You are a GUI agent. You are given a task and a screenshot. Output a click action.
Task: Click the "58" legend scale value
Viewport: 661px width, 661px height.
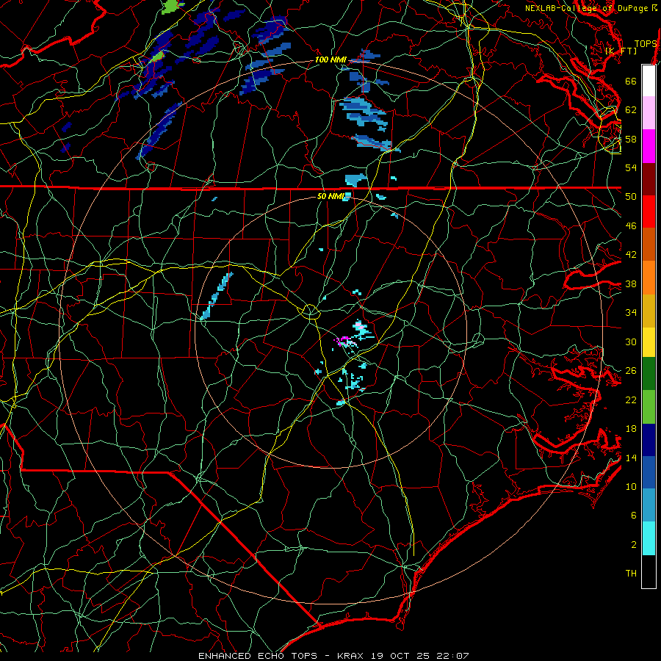pos(631,139)
